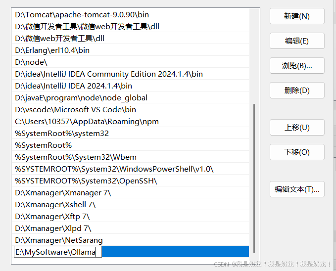336x271 pixels.
Task: Select D:\idea\IntelliJ IDEA 2024.1.4\bin row
Action: pos(130,86)
